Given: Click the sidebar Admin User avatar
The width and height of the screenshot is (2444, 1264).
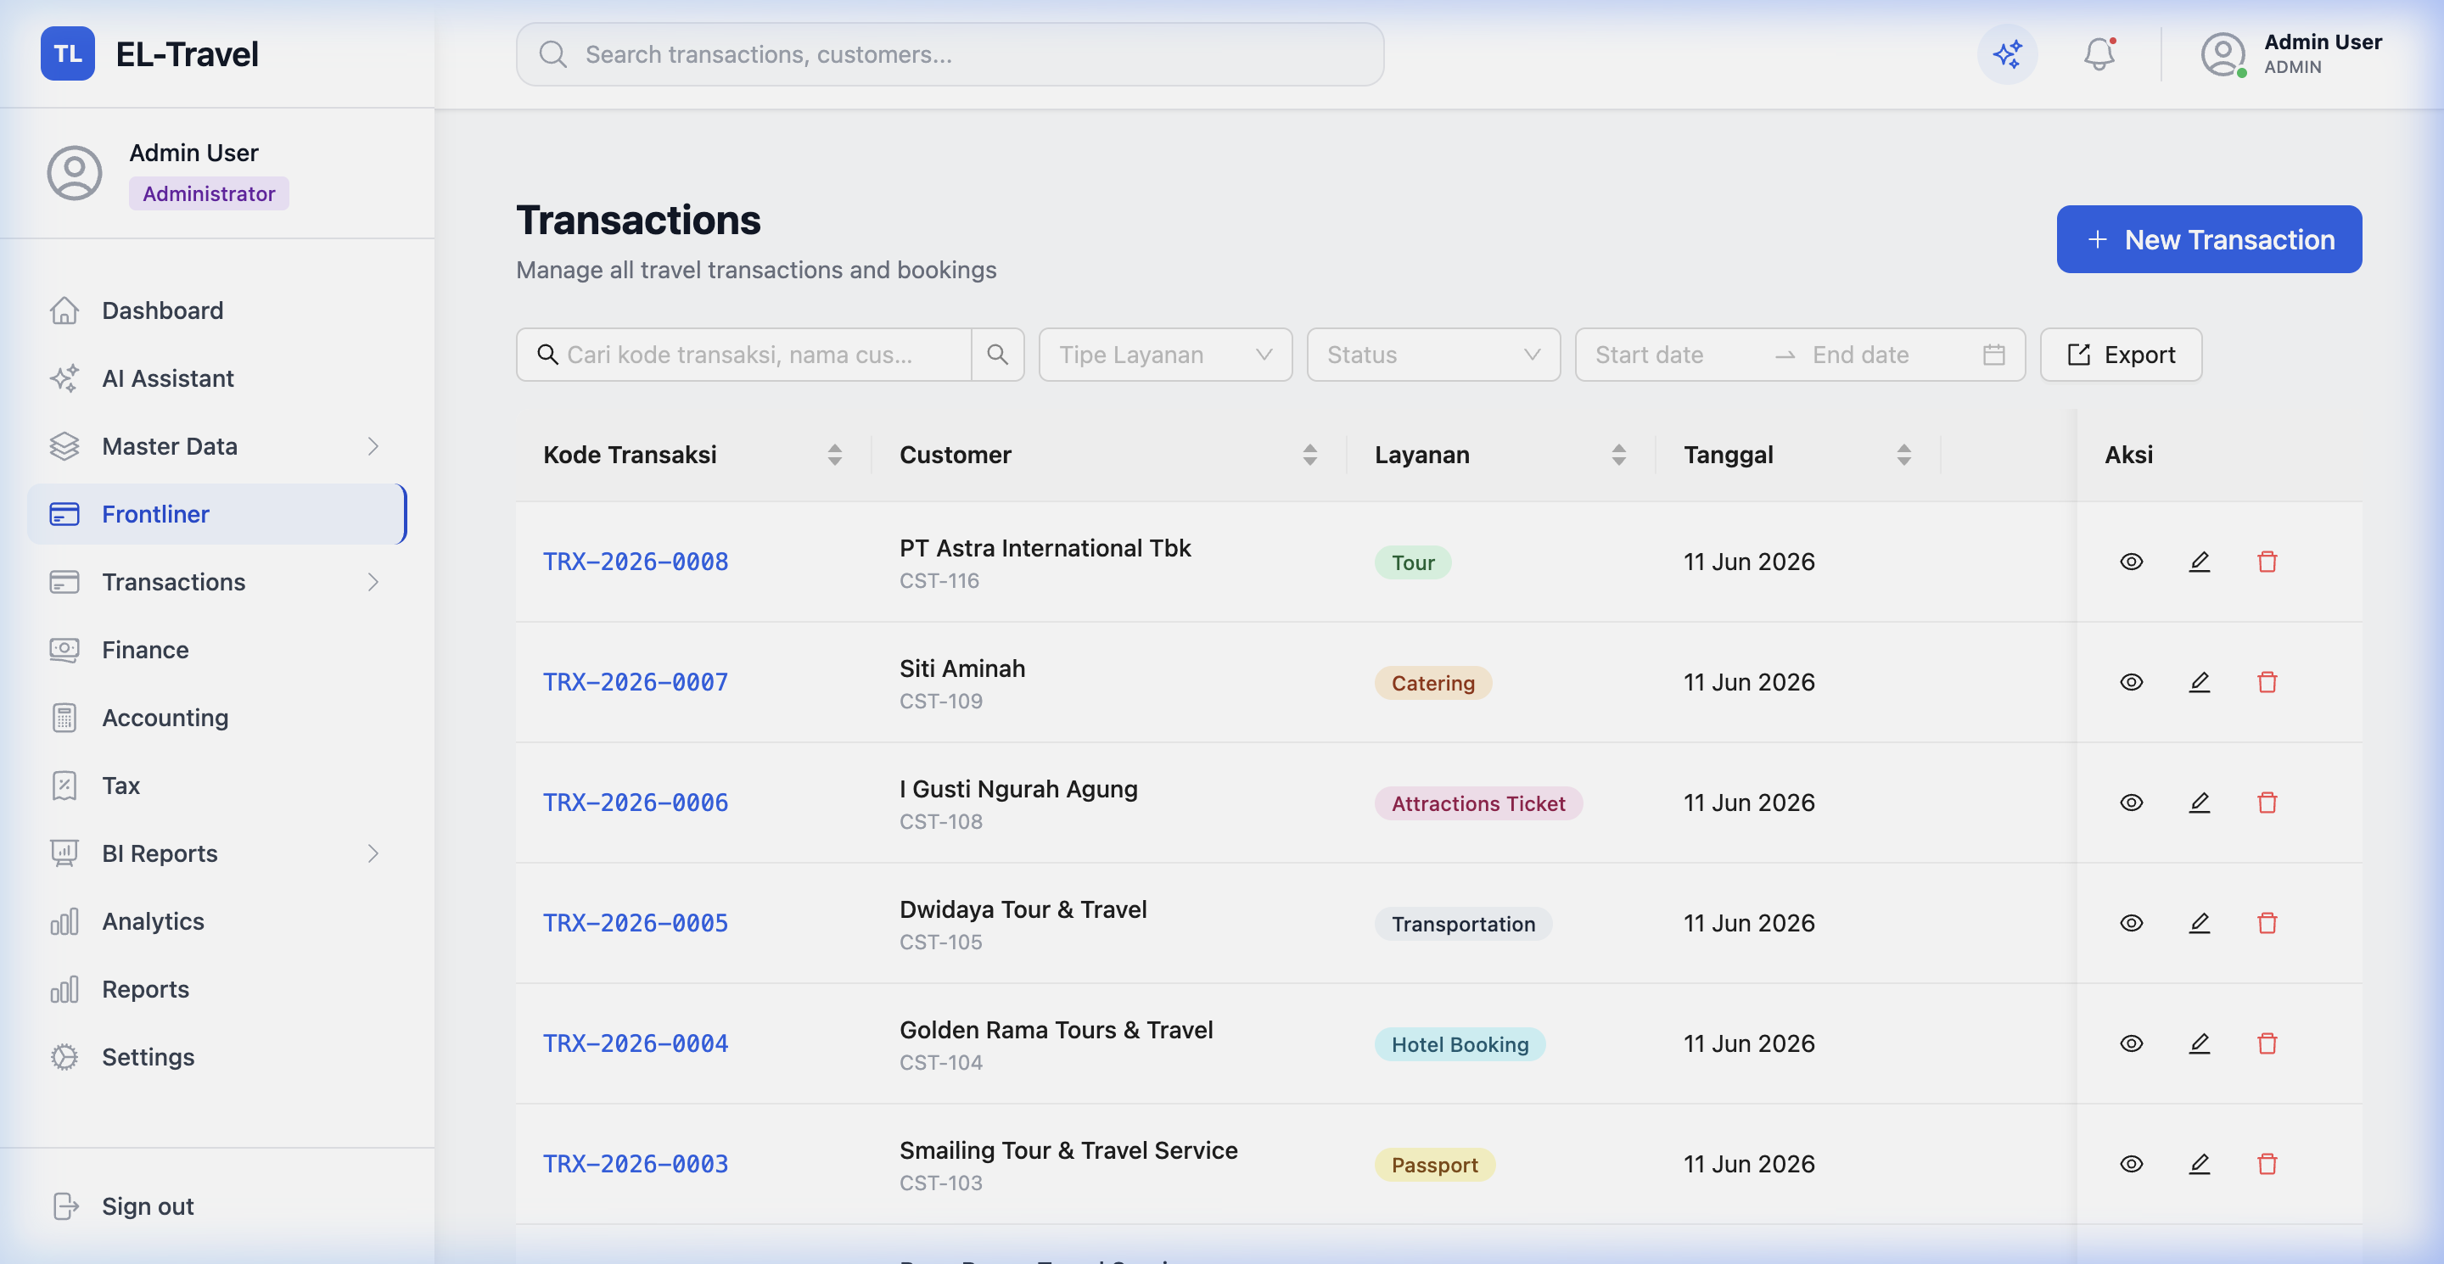Looking at the screenshot, I should 74,172.
